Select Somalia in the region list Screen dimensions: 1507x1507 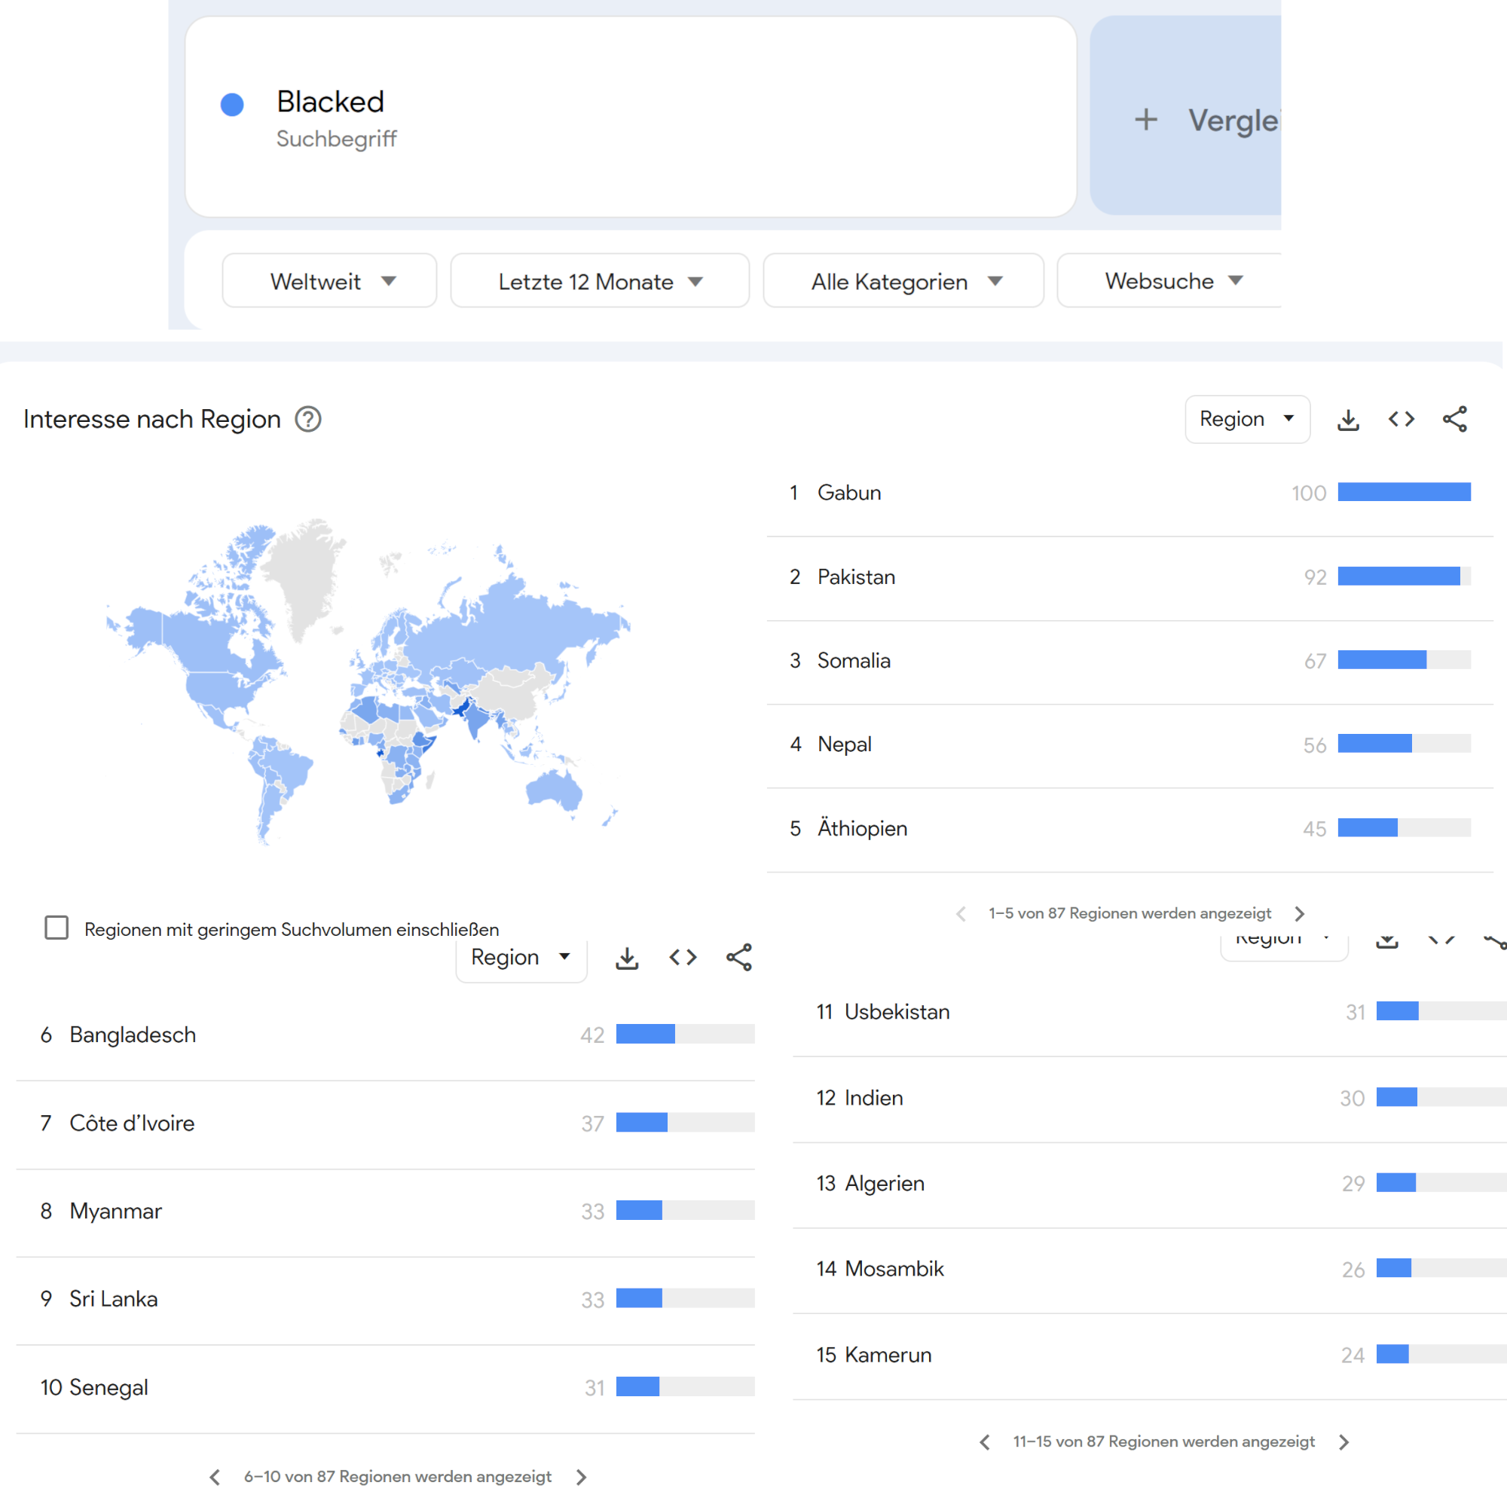[1129, 662]
